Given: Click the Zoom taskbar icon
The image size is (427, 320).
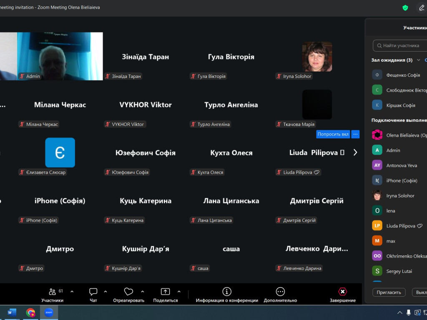Looking at the screenshot, I should (x=49, y=312).
